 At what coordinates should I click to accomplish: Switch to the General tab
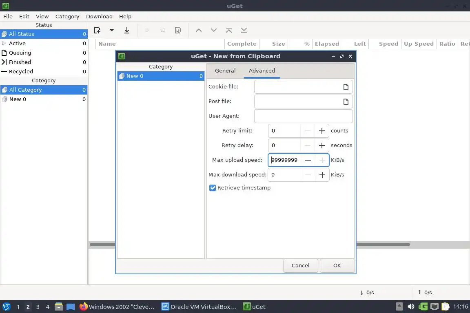pyautogui.click(x=225, y=71)
